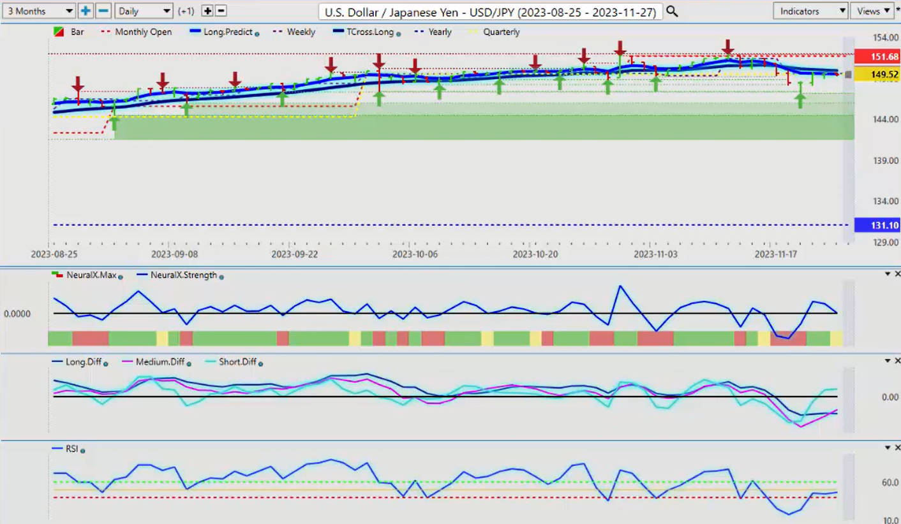Open the Daily interval dropdown
Viewport: 901px width, 524px height.
pos(144,11)
